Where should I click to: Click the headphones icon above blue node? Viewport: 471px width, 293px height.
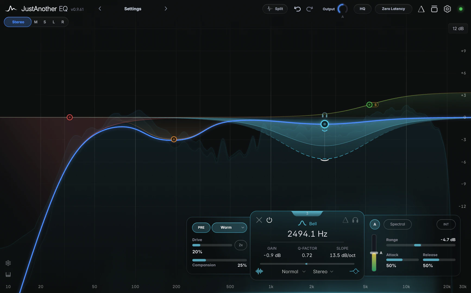(325, 115)
